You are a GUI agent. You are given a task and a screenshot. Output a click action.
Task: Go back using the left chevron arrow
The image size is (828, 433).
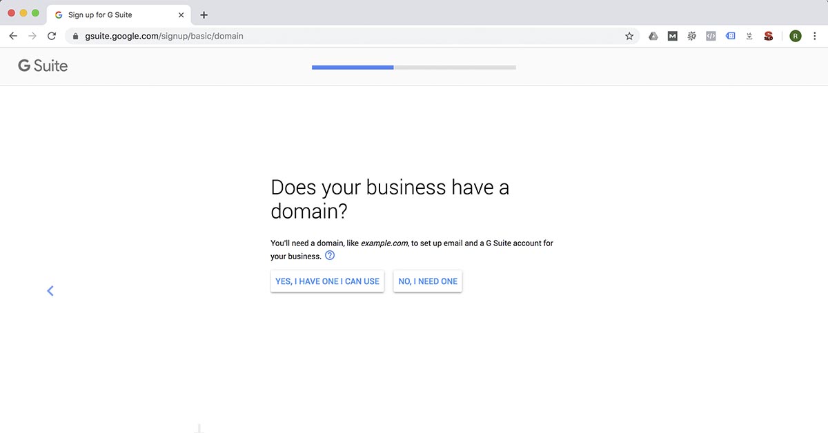(x=50, y=290)
